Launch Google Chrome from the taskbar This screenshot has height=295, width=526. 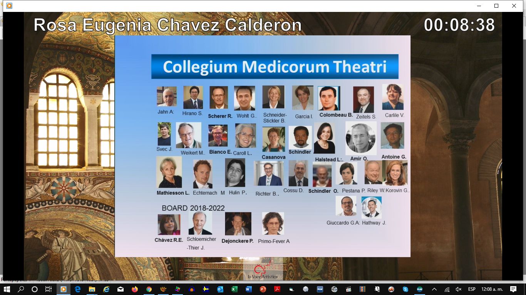[149, 289]
